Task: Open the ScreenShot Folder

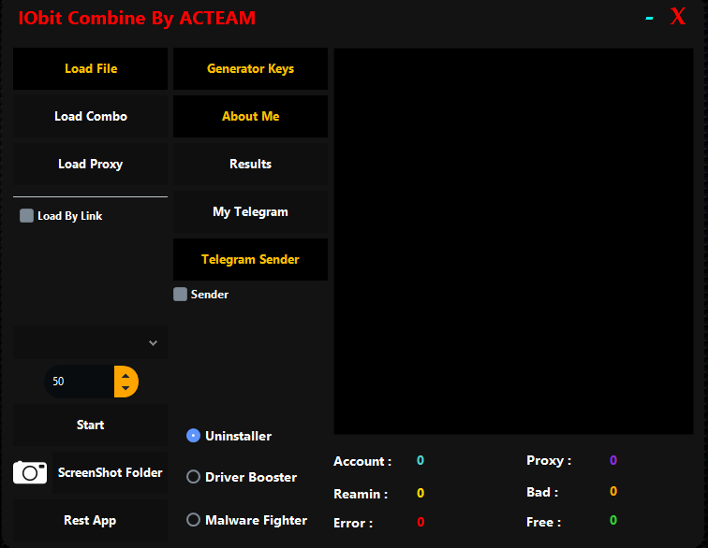Action: click(110, 472)
